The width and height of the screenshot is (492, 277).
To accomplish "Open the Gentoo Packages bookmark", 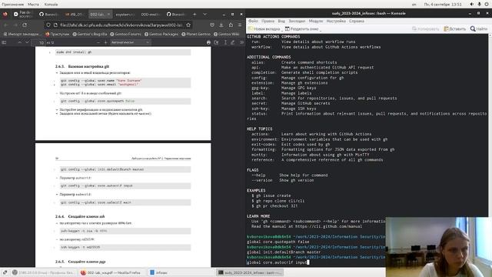I will (161, 34).
